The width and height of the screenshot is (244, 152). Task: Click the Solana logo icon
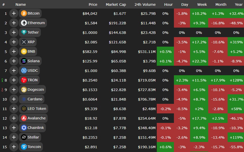click(x=24, y=61)
